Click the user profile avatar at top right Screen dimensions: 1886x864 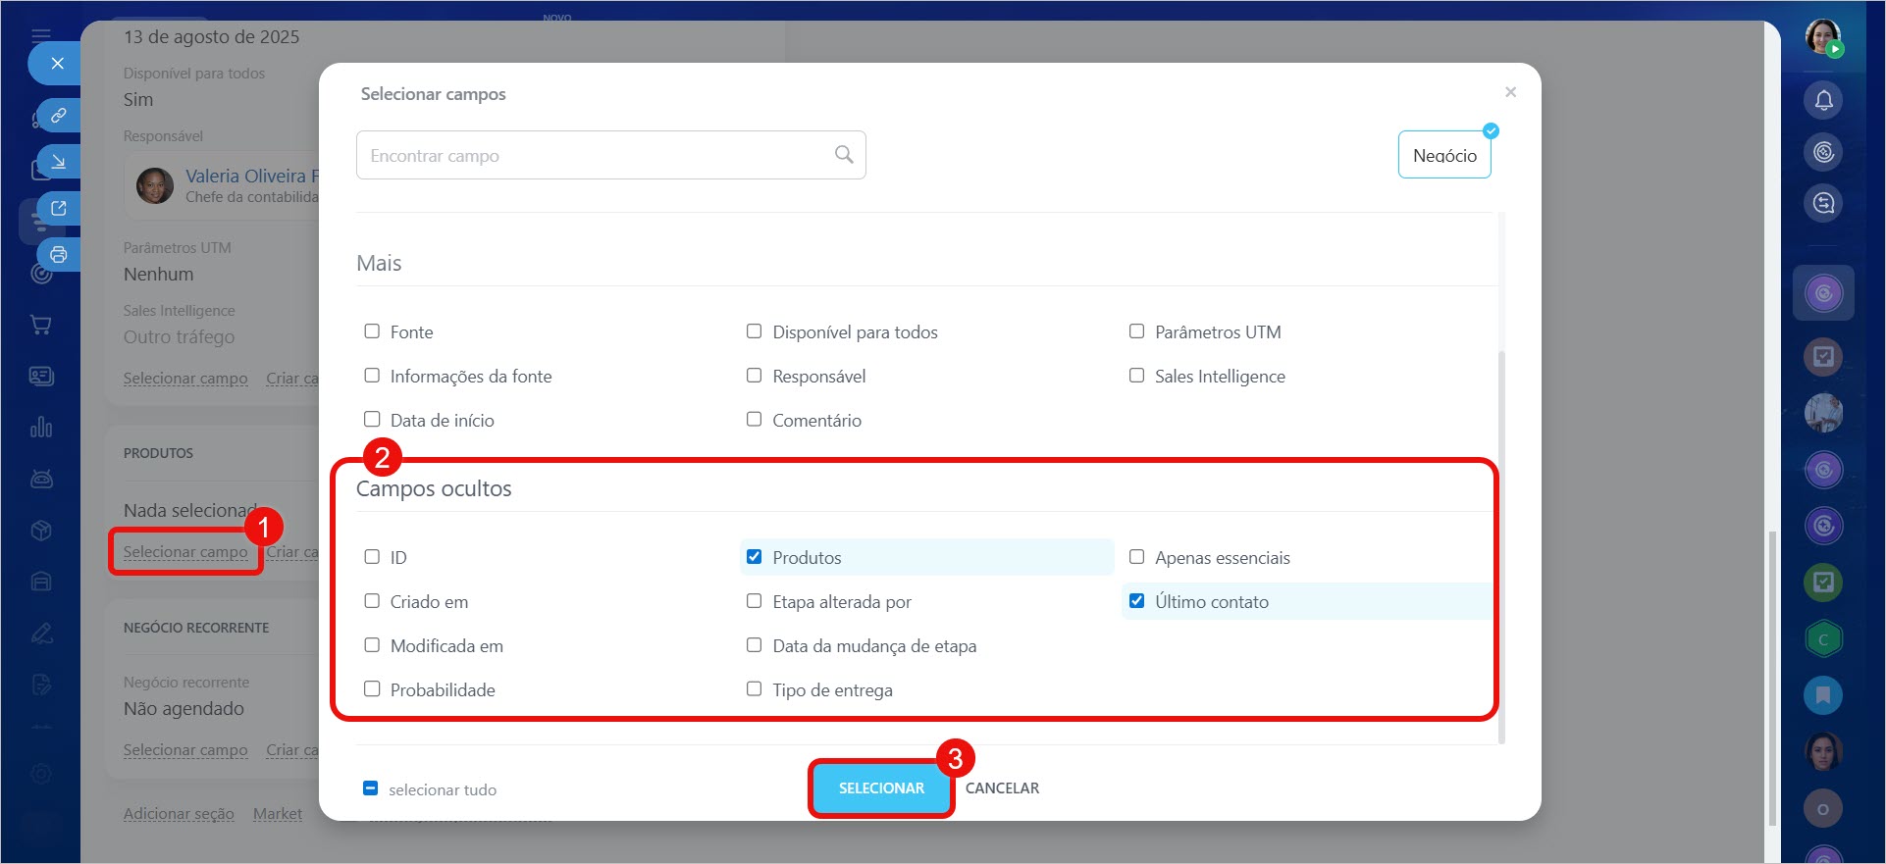[x=1823, y=37]
